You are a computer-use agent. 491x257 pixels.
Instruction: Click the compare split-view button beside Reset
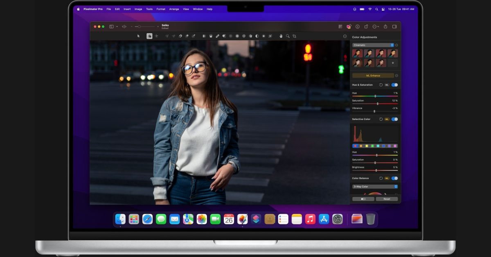click(x=363, y=199)
